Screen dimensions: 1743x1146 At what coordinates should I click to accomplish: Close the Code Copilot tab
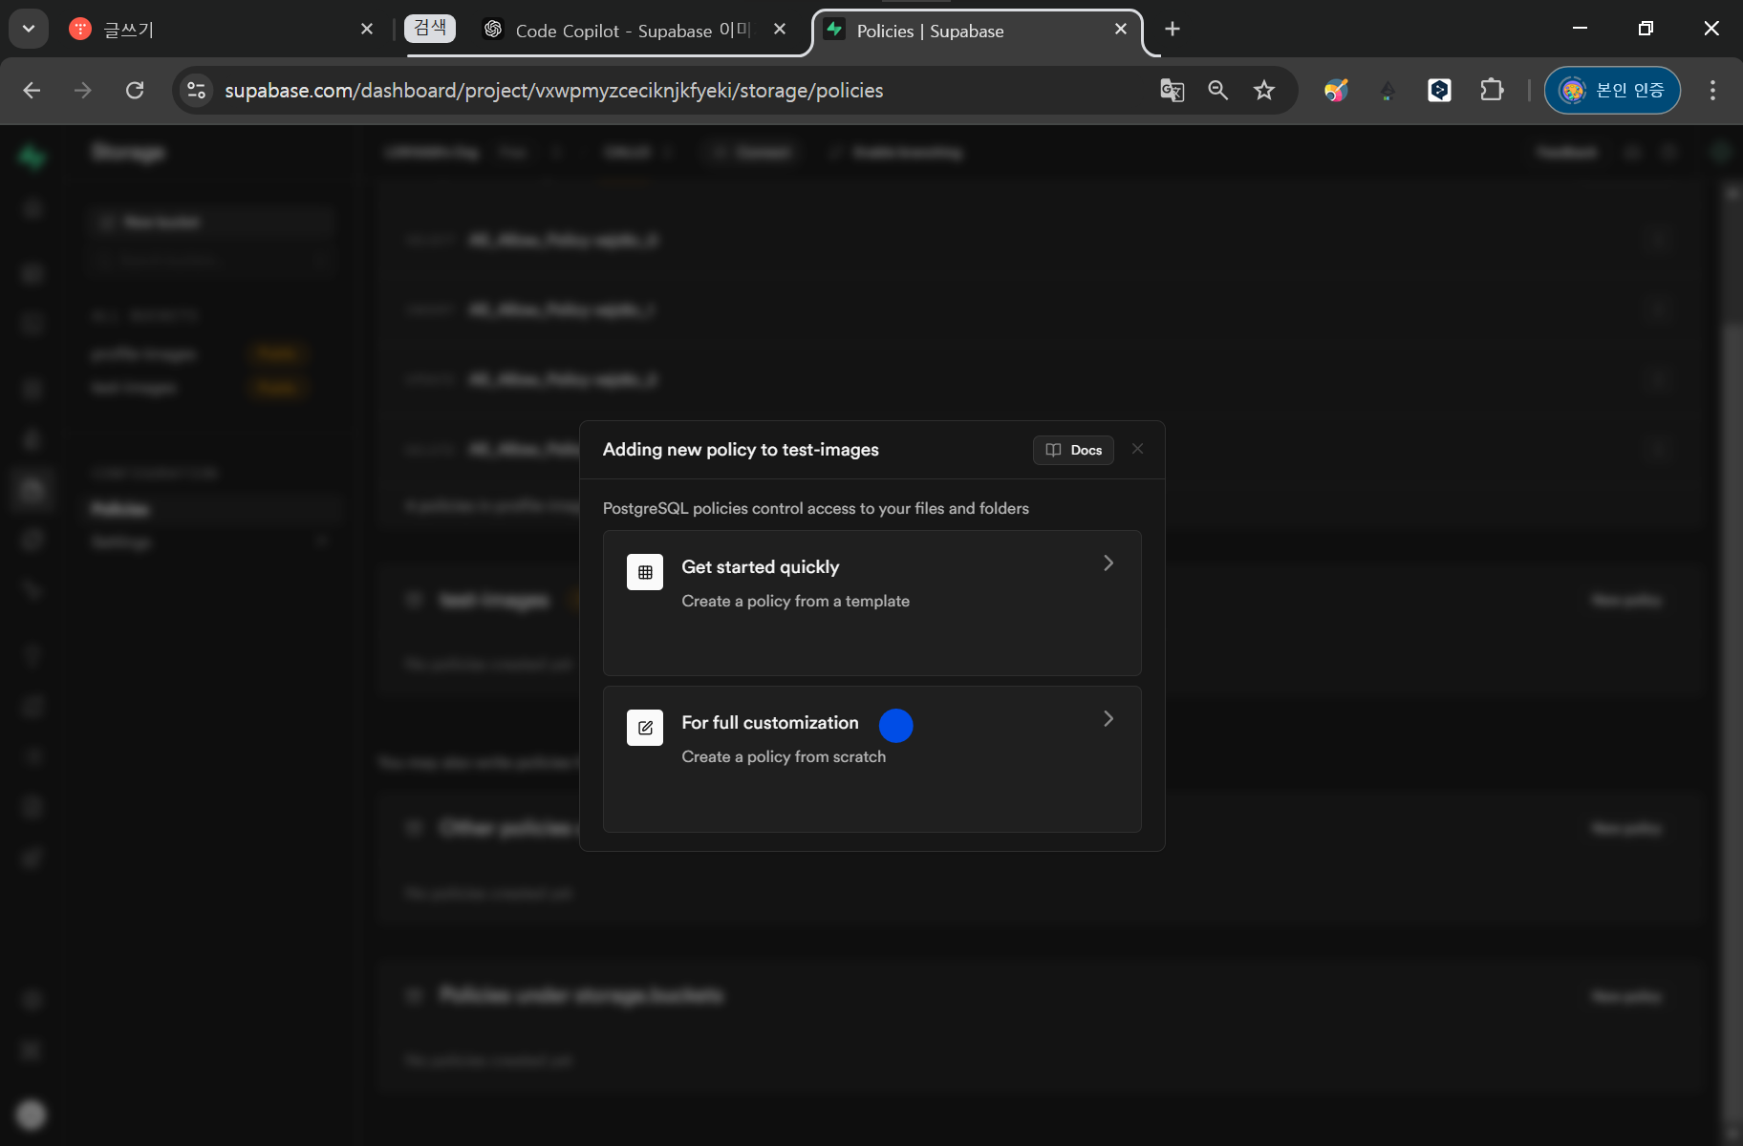780,30
